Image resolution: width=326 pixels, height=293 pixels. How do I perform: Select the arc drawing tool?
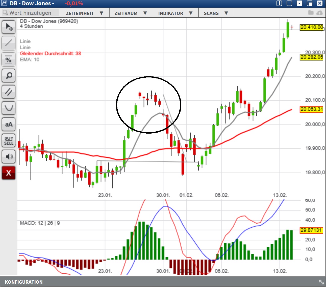pyautogui.click(x=9, y=108)
